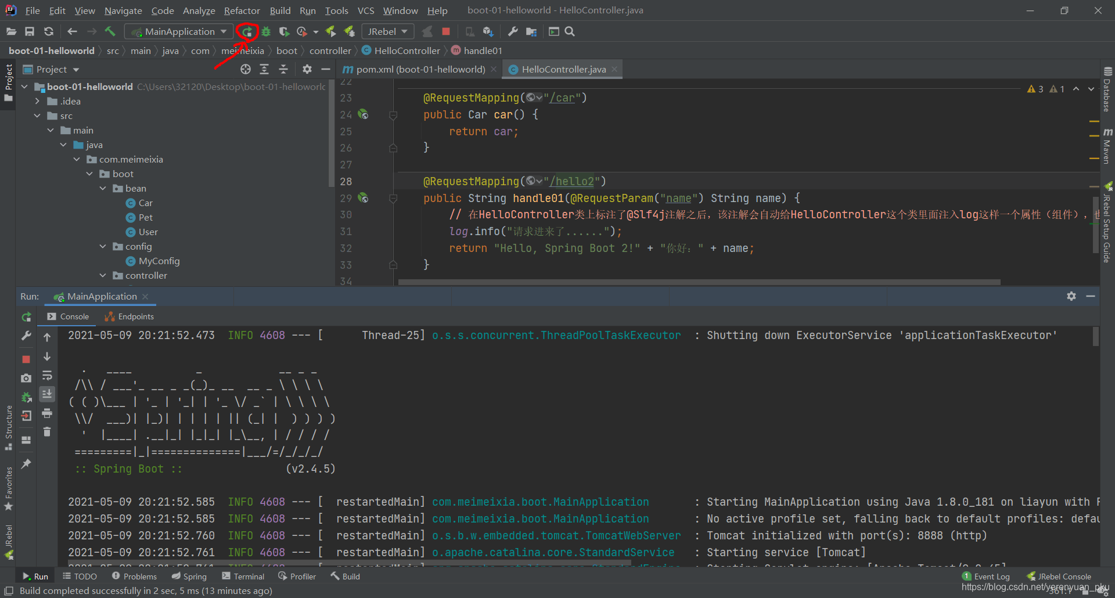
Task: Expand all in the Project panel
Action: click(x=264, y=69)
